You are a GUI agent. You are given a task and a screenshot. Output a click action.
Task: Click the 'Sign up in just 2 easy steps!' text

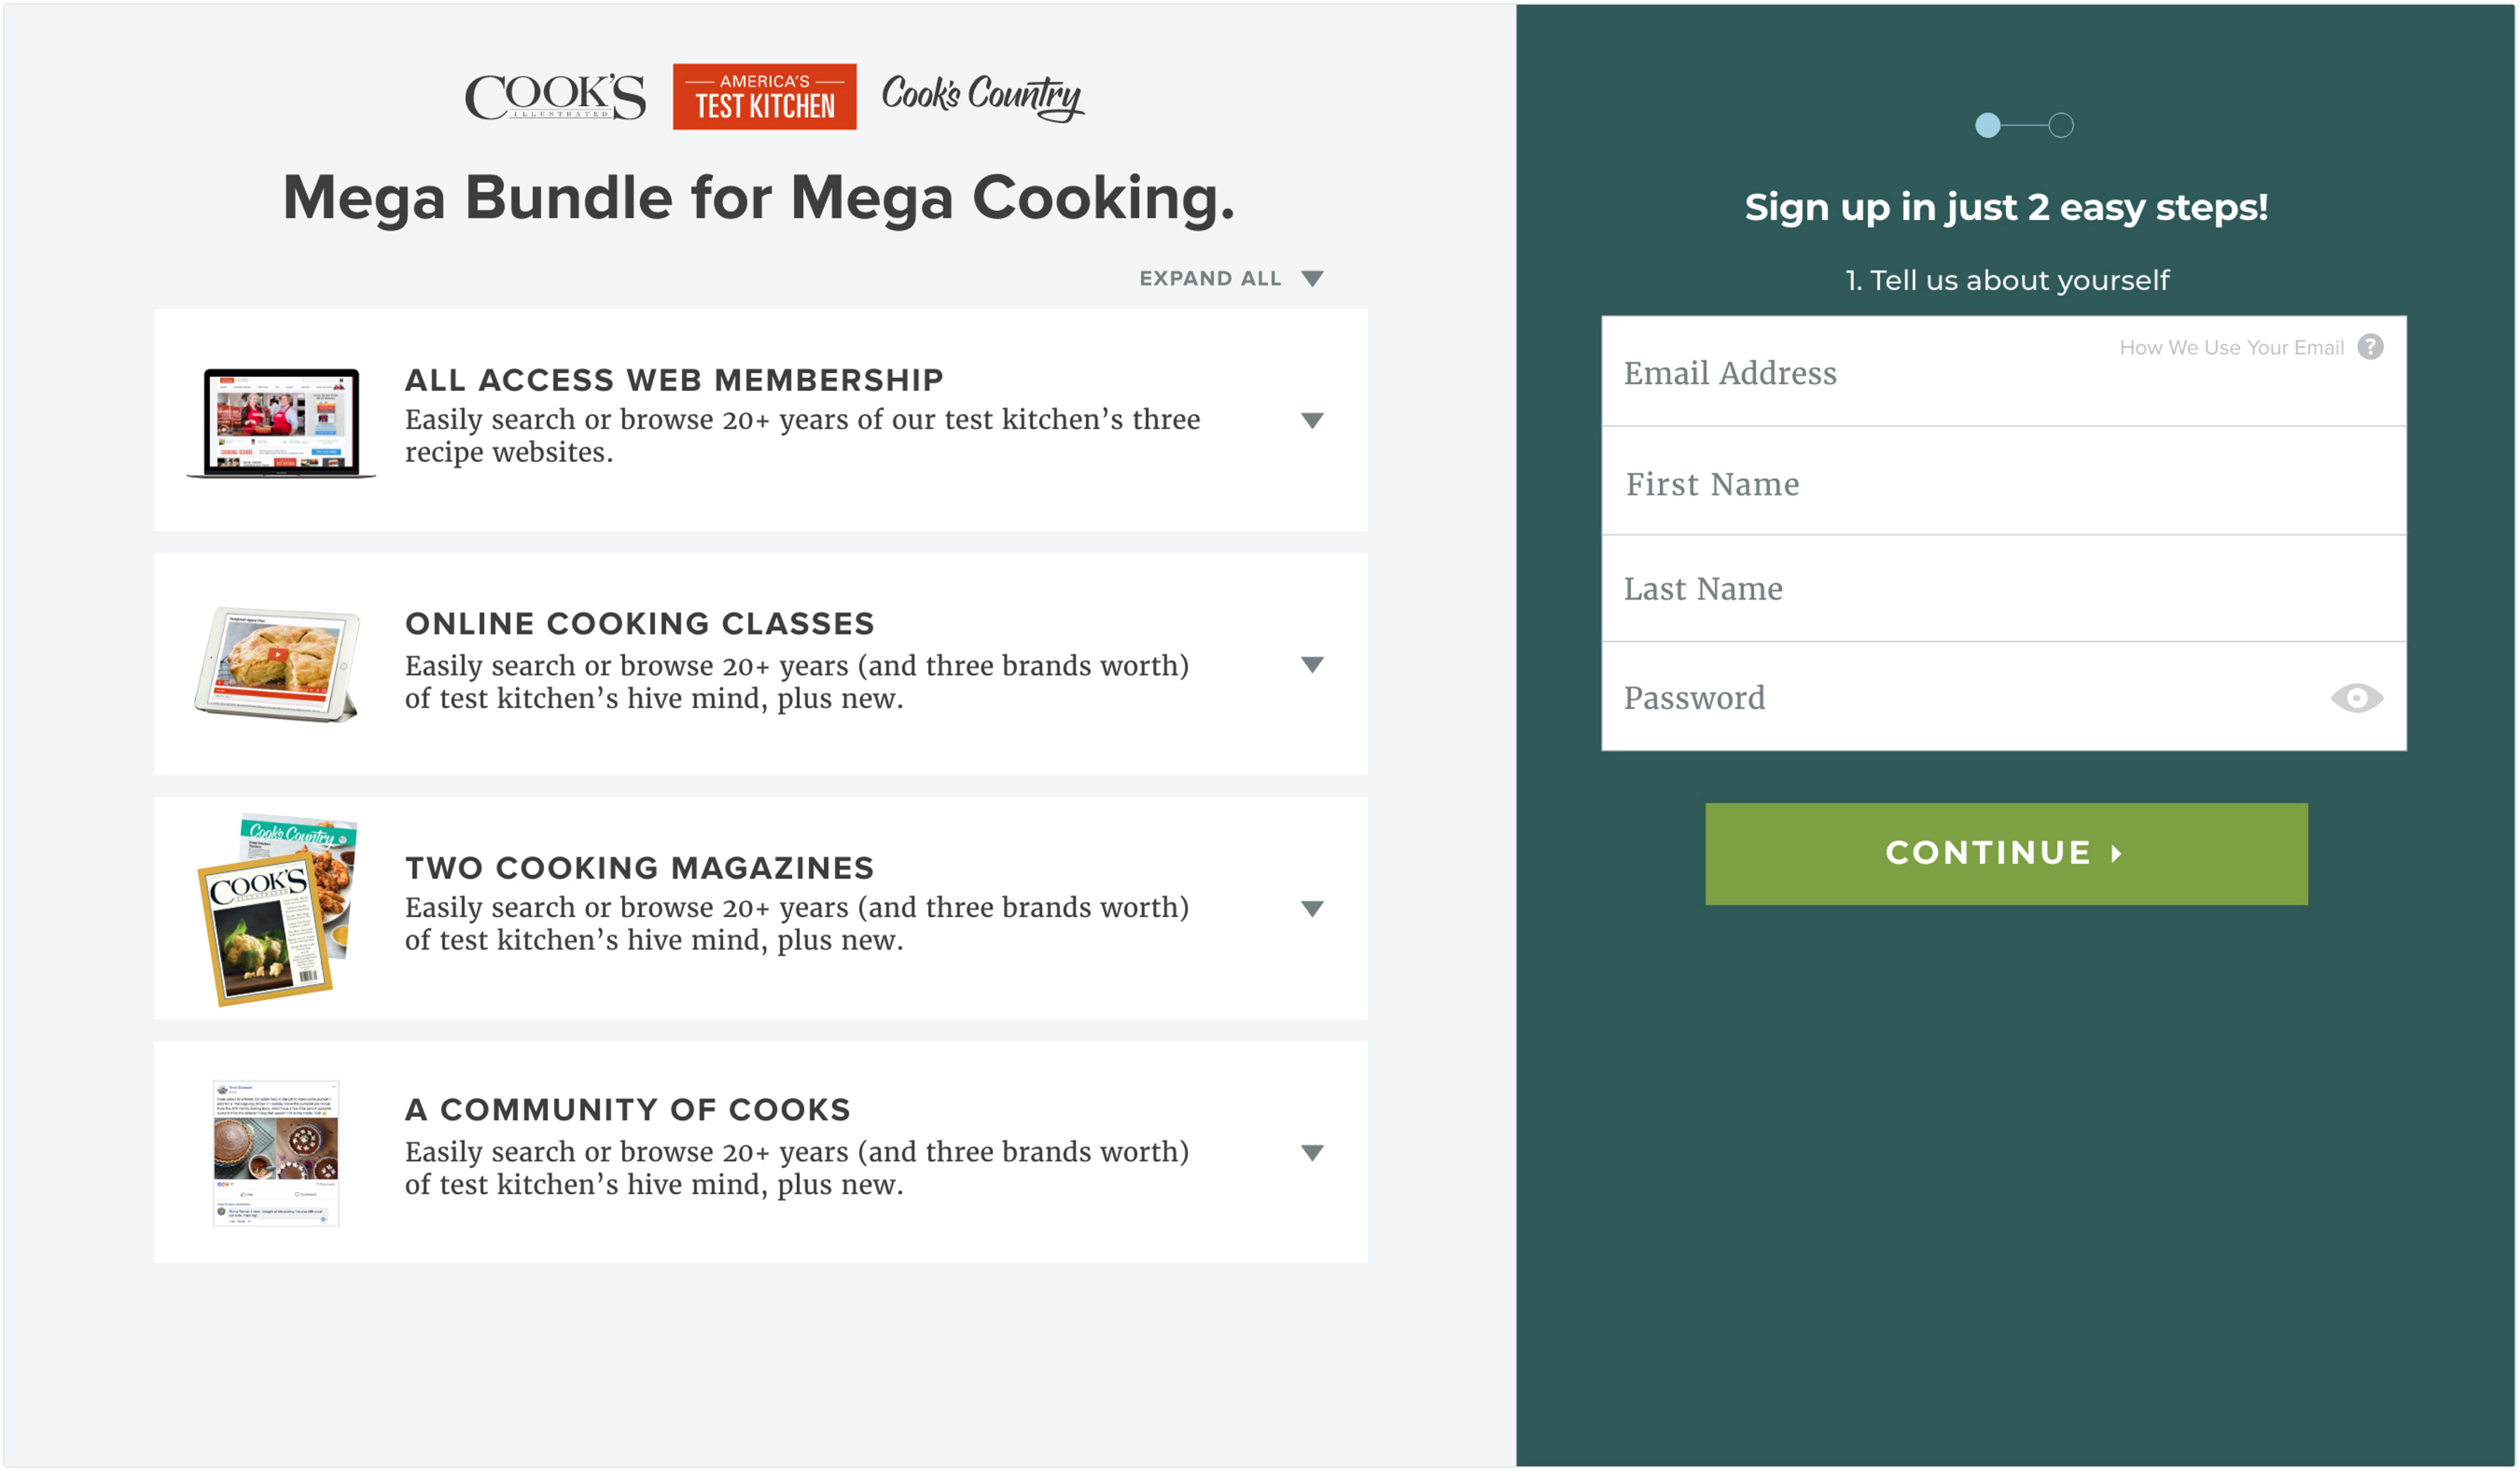coord(2006,208)
